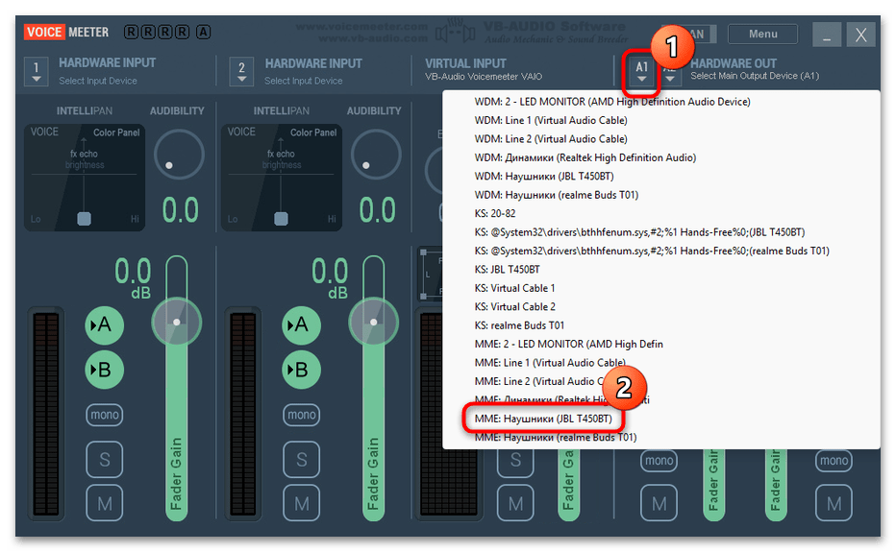Mute the Virtual Input strip
Viewport: 896px width, 552px height.
click(515, 503)
